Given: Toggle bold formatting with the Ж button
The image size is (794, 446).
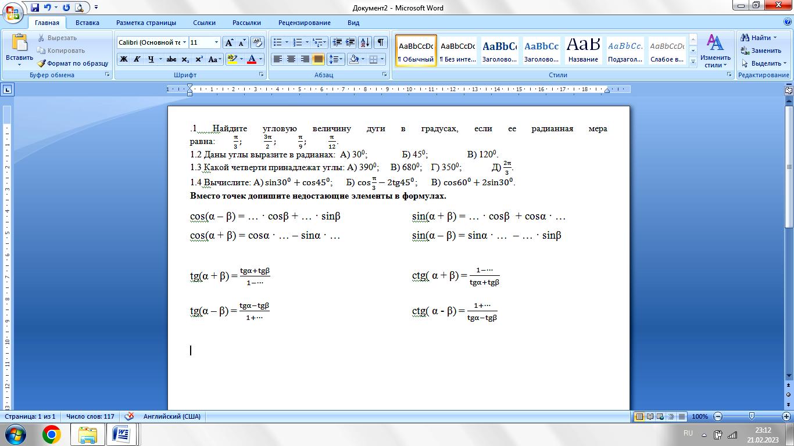Looking at the screenshot, I should pyautogui.click(x=124, y=59).
